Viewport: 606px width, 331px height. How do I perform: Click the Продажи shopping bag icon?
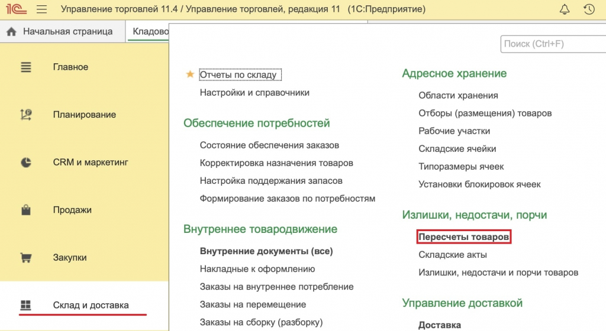click(x=26, y=210)
